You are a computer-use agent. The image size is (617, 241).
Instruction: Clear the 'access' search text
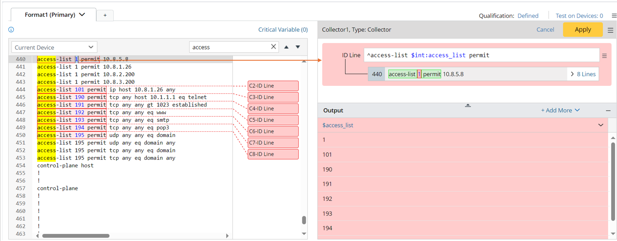pos(273,47)
